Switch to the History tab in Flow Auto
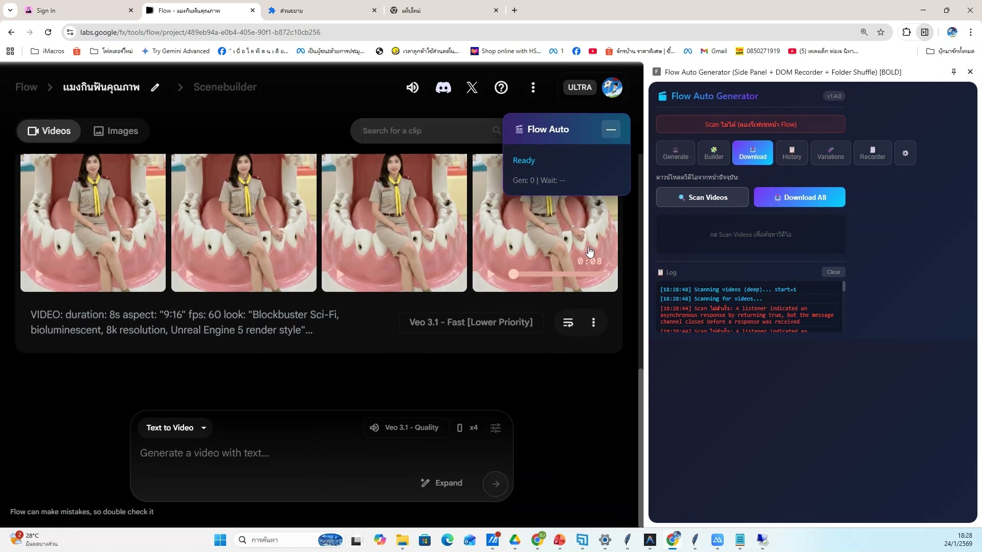The width and height of the screenshot is (982, 552). [792, 153]
